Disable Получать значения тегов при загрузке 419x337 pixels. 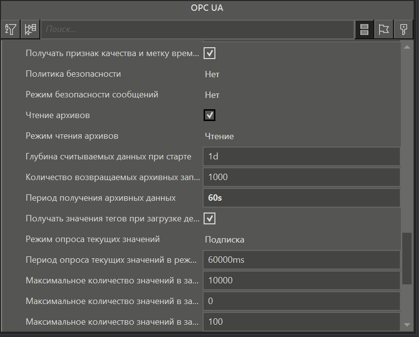(x=209, y=218)
